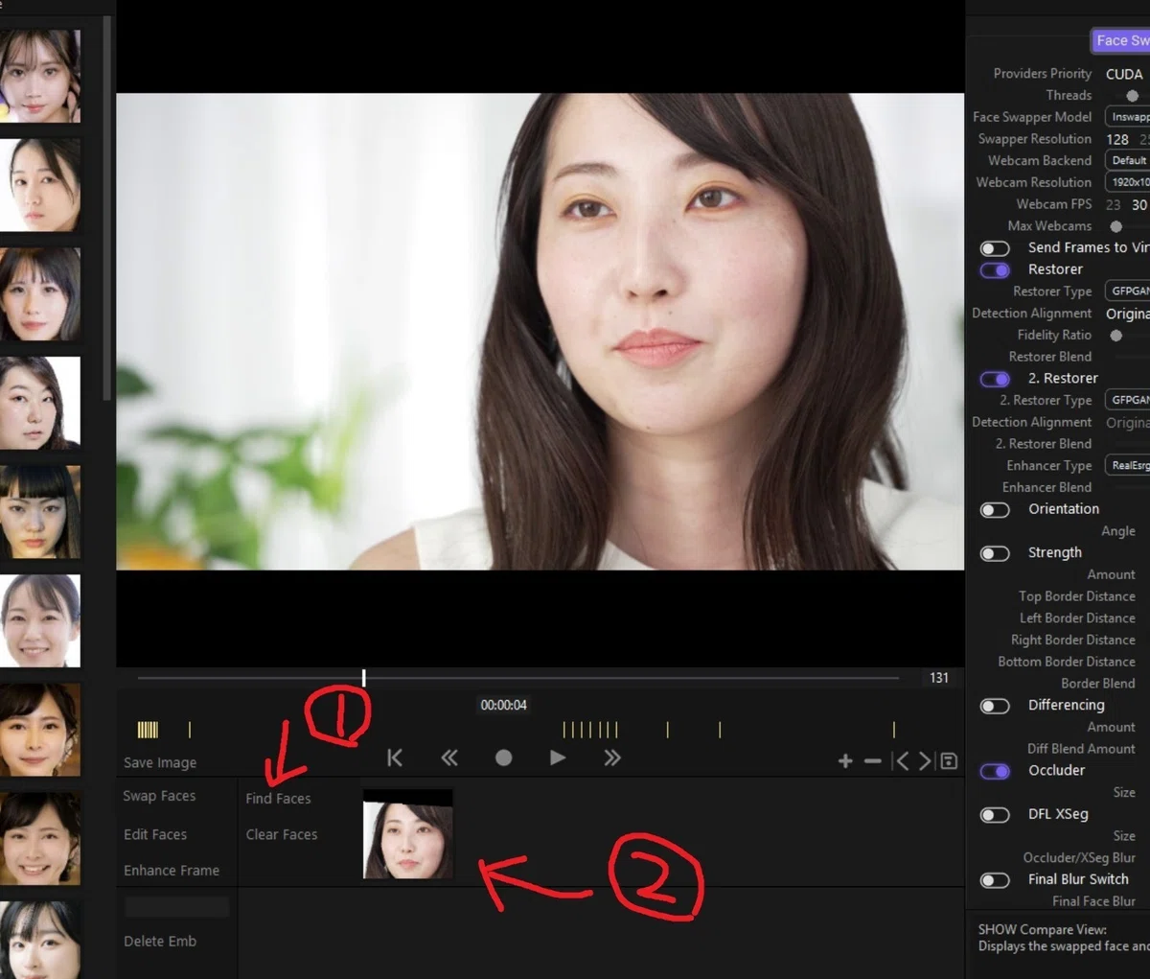Click the Clear Faces button
Viewport: 1150px width, 979px height.
click(x=282, y=834)
